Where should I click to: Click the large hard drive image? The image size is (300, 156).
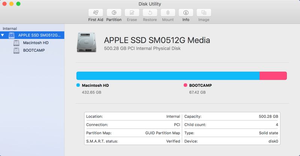click(x=87, y=42)
